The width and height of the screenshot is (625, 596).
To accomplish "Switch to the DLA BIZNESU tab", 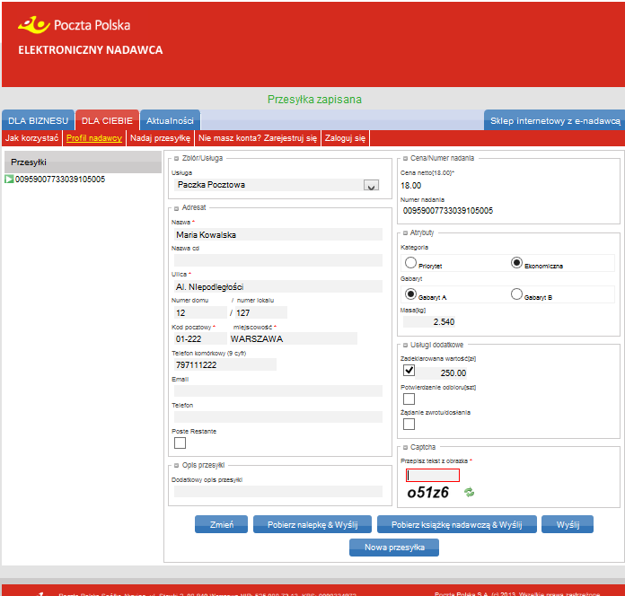I will coord(38,120).
